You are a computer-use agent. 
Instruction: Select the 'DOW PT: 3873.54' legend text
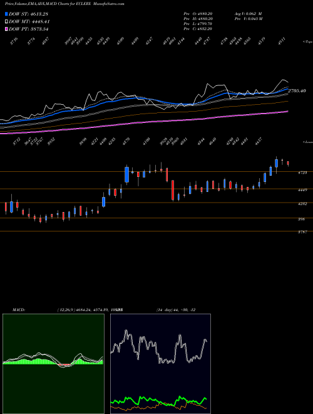coord(28,29)
